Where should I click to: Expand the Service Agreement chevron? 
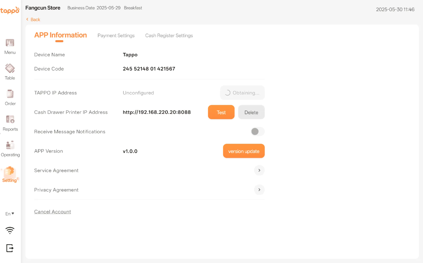click(x=259, y=170)
